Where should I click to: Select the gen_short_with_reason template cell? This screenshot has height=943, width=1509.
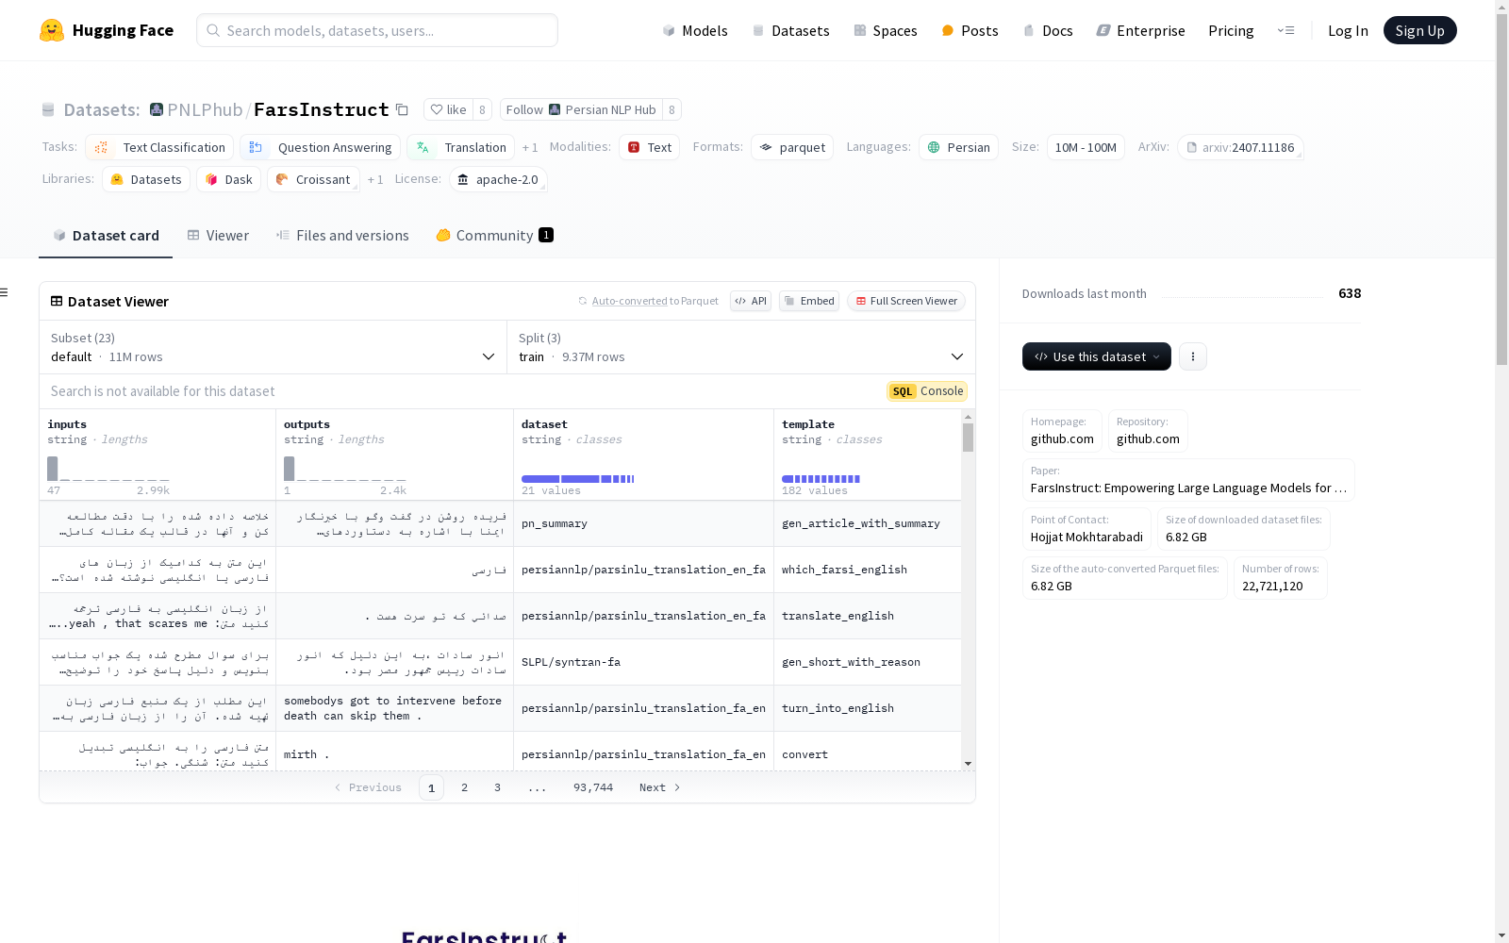868,662
